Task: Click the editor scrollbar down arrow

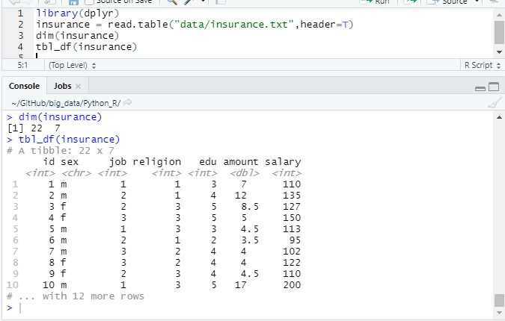Action: click(499, 52)
